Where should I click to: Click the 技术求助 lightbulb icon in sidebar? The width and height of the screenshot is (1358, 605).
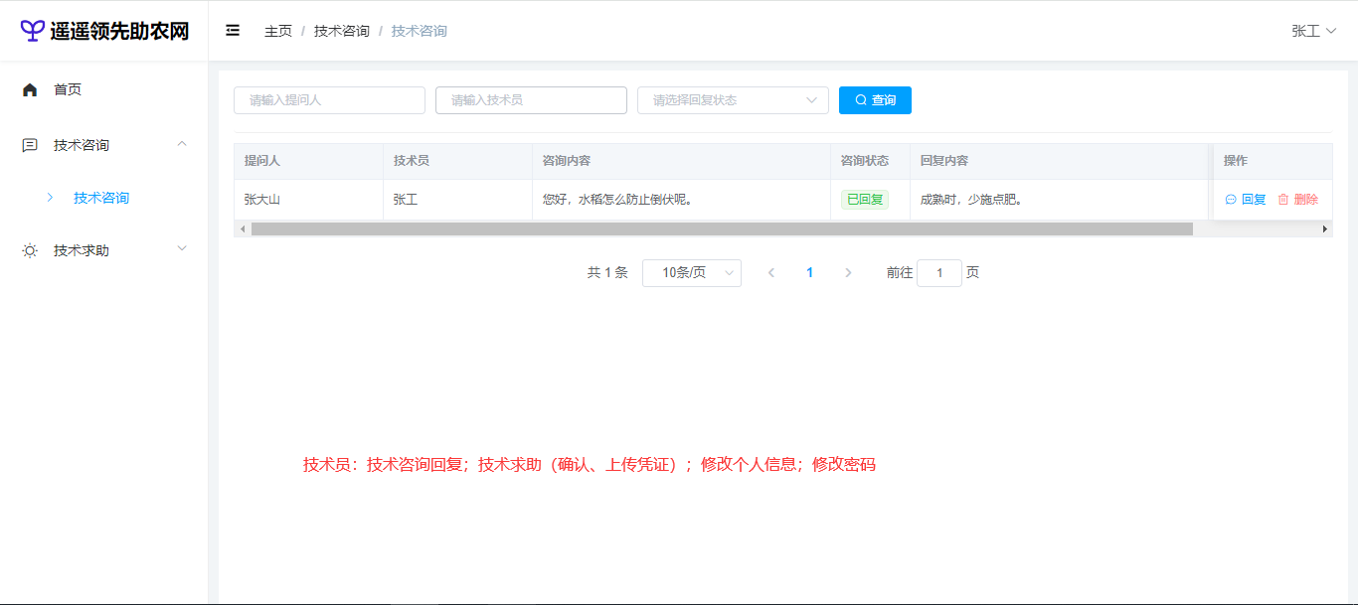coord(30,250)
